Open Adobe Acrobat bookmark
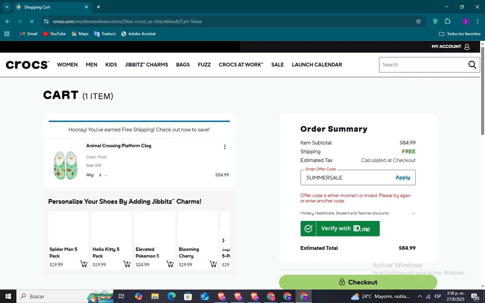Image resolution: width=485 pixels, height=303 pixels. tap(138, 34)
